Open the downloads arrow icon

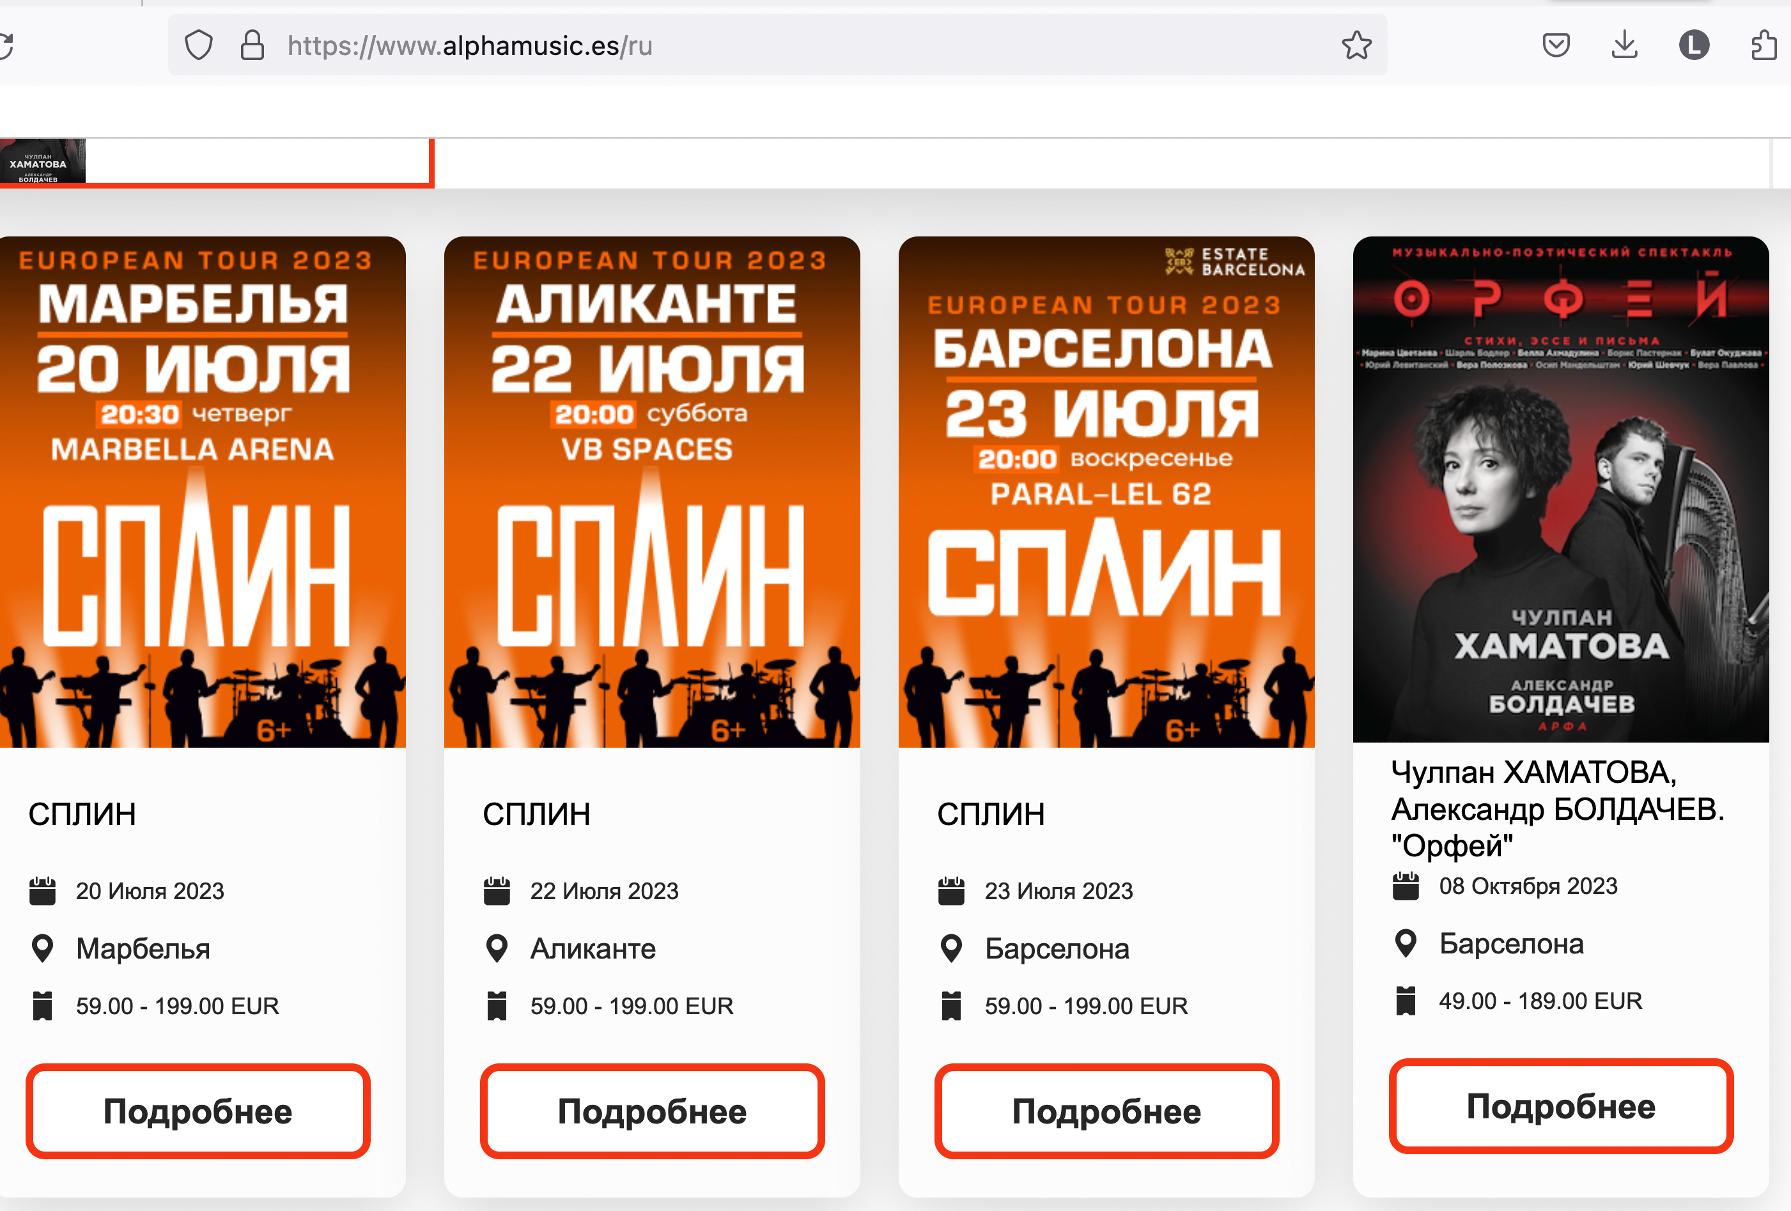(1625, 45)
